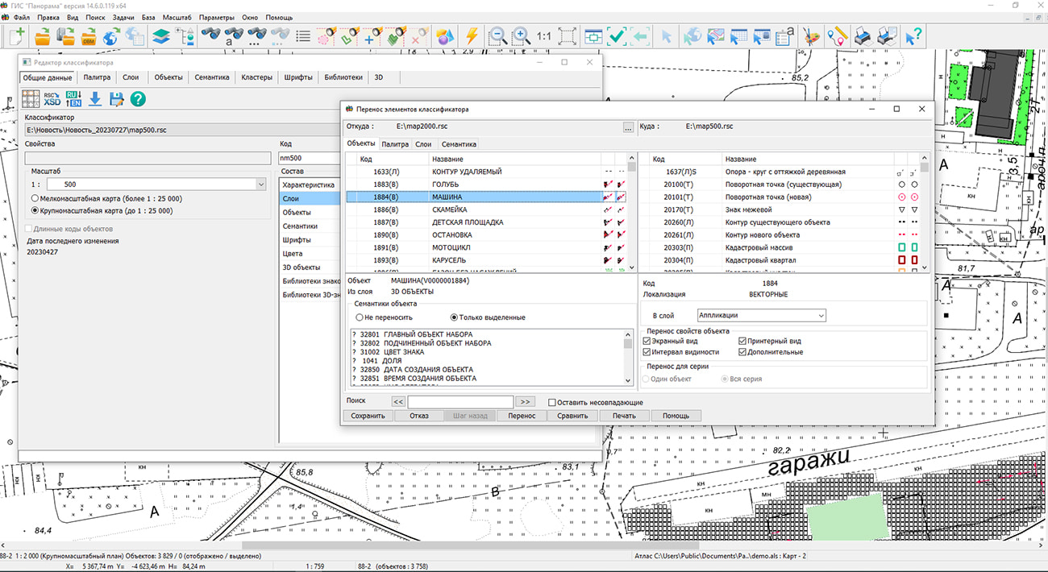1048x572 pixels.
Task: Switch to 'Палитра' tab in transfer dialog
Action: (395, 144)
